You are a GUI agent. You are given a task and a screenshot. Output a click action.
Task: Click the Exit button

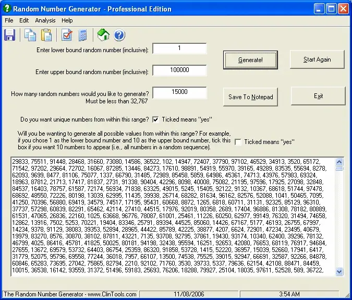[318, 96]
